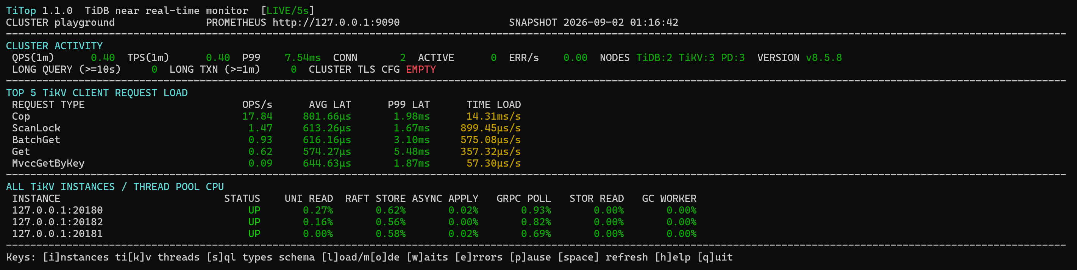Click the OPS/s column header
The width and height of the screenshot is (1077, 270).
(257, 104)
